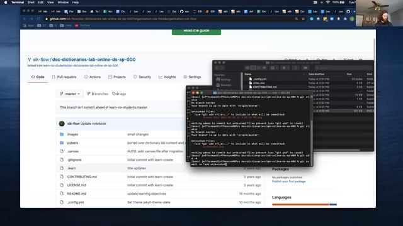Click the Finder back arrow
Image resolution: width=403 pixels, height=226 pixels.
[217, 68]
